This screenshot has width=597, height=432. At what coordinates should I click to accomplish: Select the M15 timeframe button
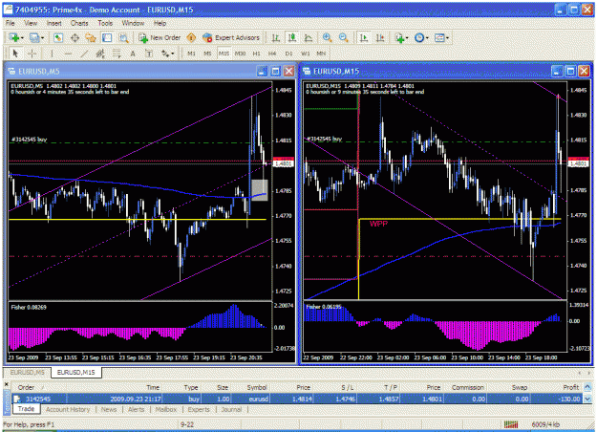click(x=224, y=54)
